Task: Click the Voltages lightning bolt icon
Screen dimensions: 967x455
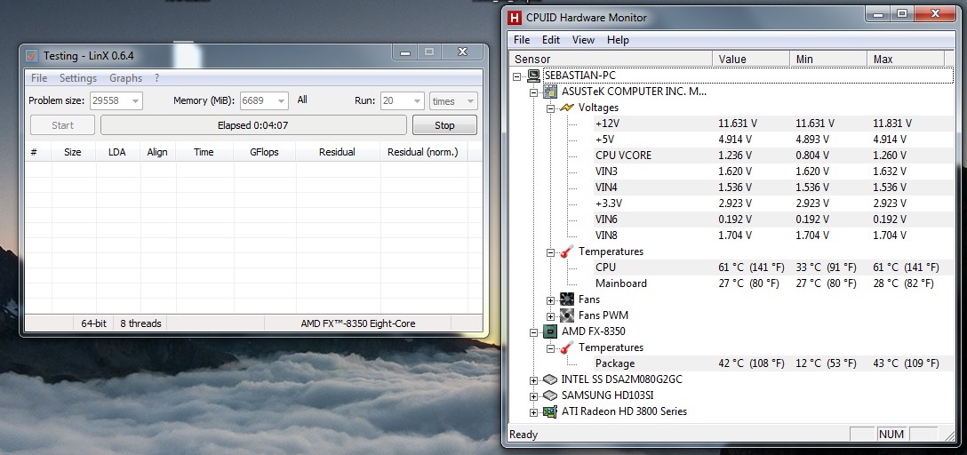Action: [566, 108]
